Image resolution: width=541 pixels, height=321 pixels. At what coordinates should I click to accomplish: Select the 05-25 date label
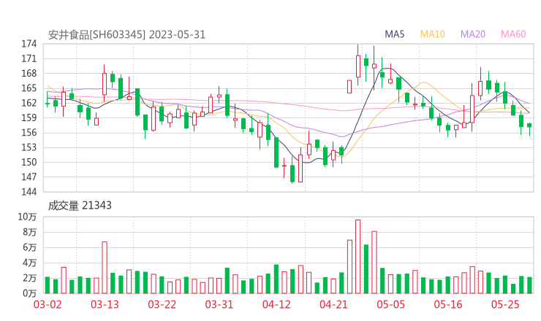(505, 305)
